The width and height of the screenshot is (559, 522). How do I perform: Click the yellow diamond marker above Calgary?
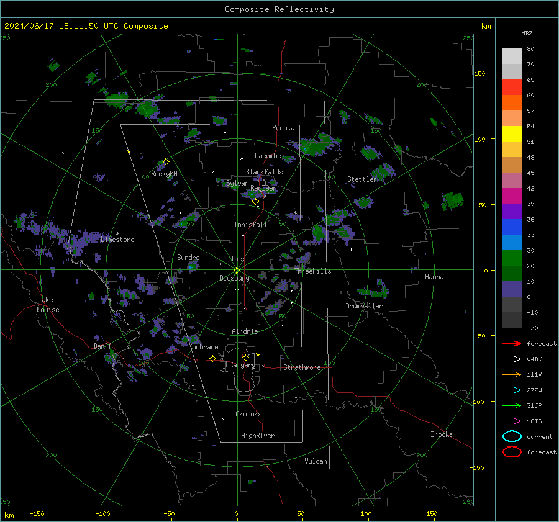(245, 358)
